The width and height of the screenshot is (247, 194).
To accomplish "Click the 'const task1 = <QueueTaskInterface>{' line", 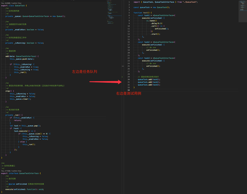I will [156, 16].
